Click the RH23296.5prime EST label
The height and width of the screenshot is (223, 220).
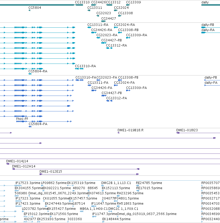pos(130,193)
